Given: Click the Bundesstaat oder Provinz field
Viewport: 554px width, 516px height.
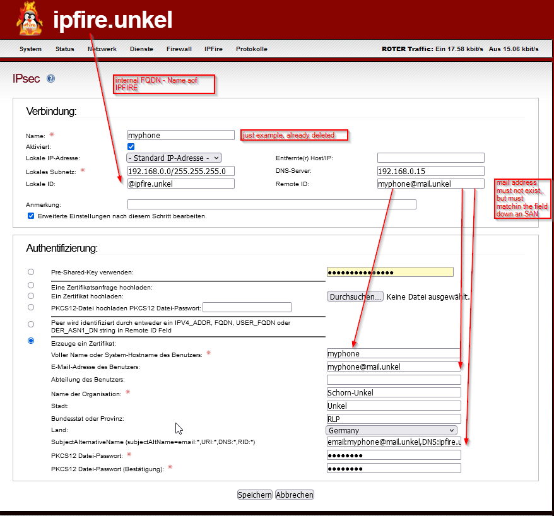Looking at the screenshot, I should click(x=394, y=419).
